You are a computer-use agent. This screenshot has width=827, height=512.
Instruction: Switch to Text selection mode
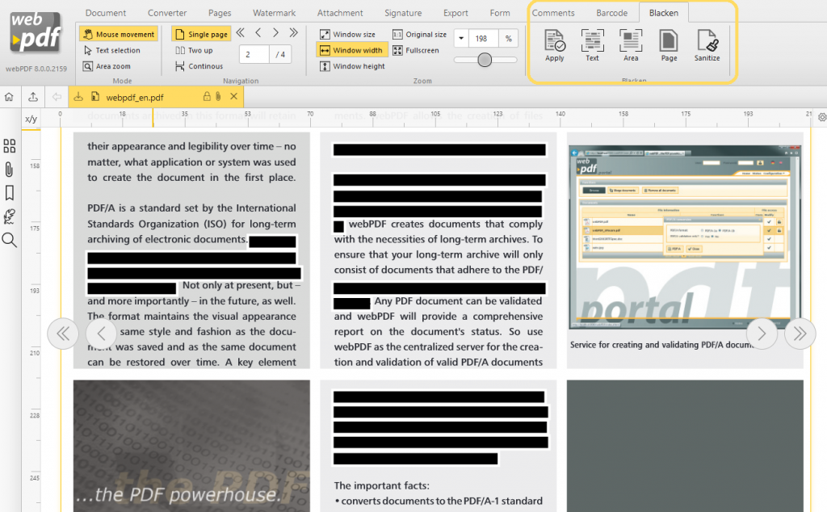tap(115, 50)
